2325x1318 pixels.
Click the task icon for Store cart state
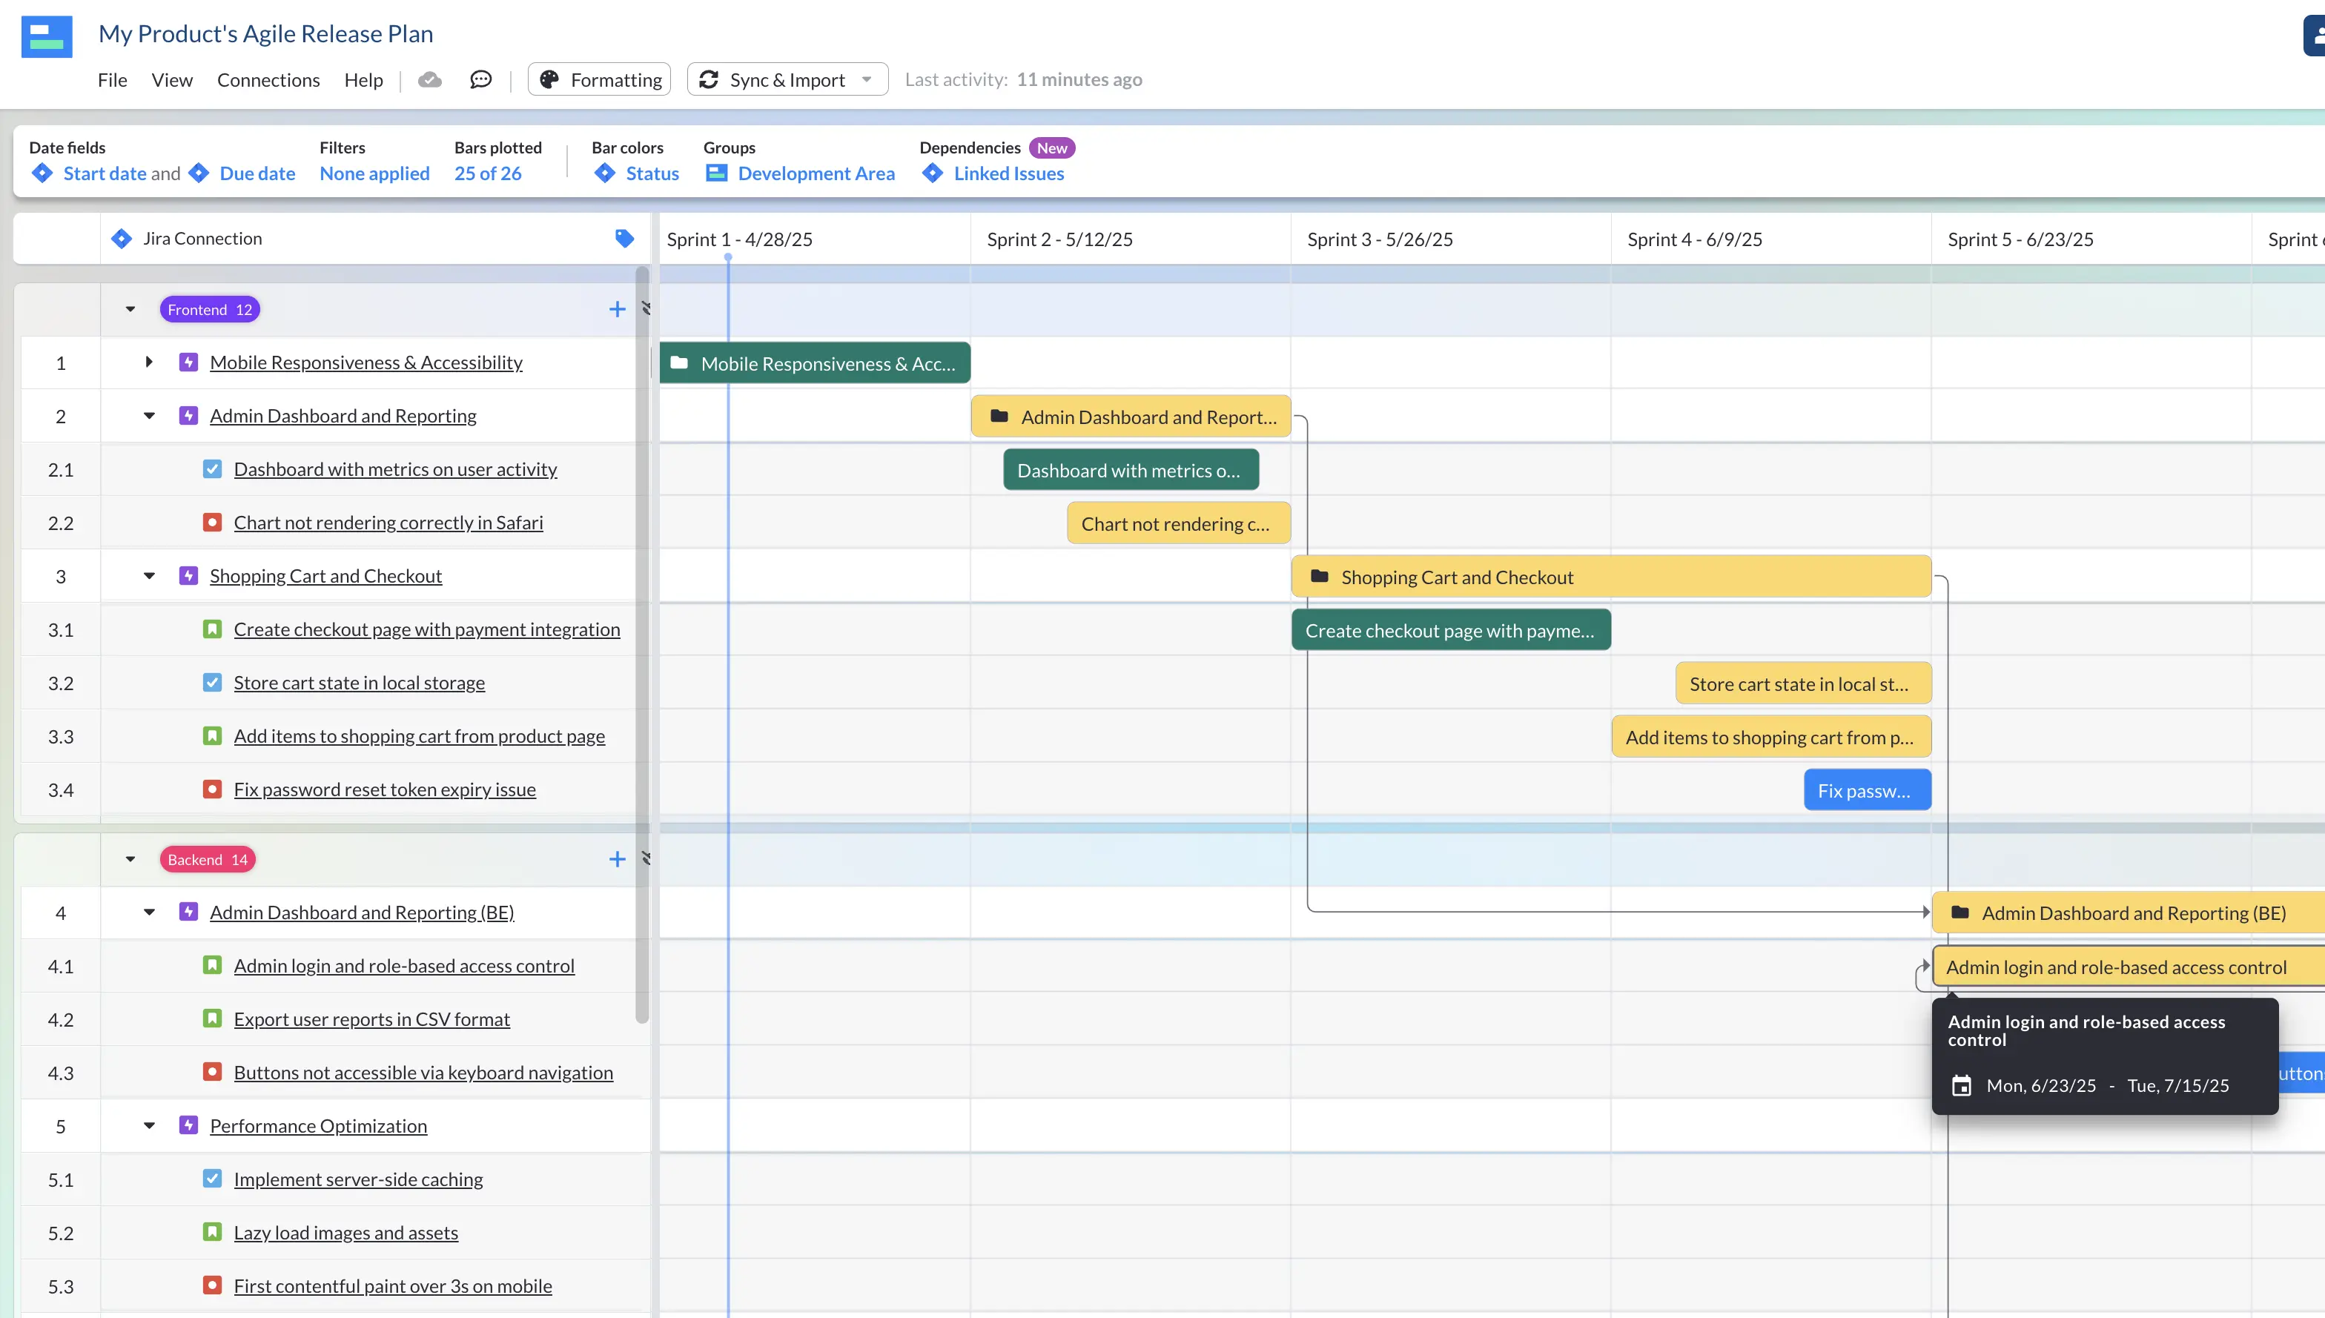pyautogui.click(x=212, y=683)
